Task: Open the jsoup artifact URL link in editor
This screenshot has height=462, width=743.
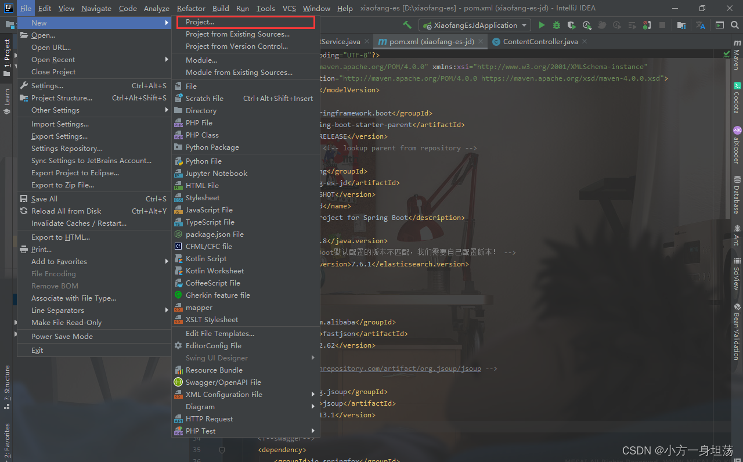Action: (401, 368)
